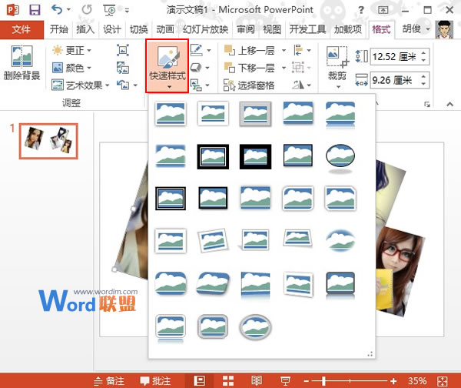The height and width of the screenshot is (388, 461).
Task: Click 下移一层 send backward button
Action: click(249, 68)
